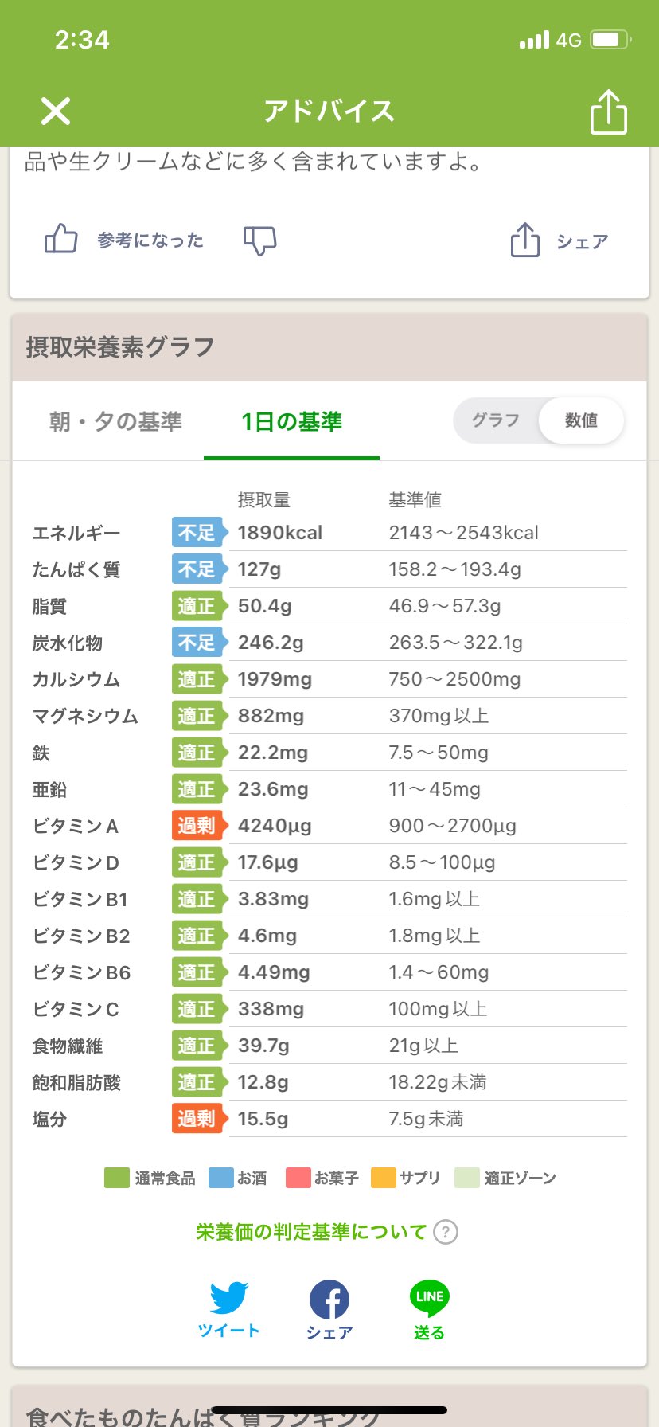The height and width of the screenshot is (1427, 659).
Task: Tap the thumbs-up icon
Action: point(60,239)
